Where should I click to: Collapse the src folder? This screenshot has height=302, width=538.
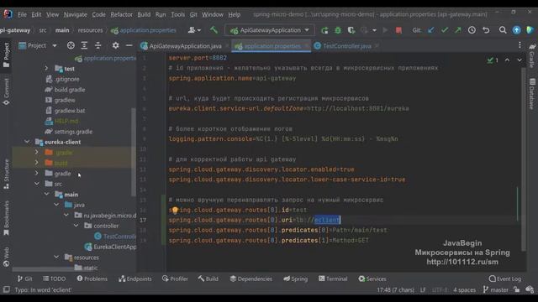pyautogui.click(x=37, y=184)
